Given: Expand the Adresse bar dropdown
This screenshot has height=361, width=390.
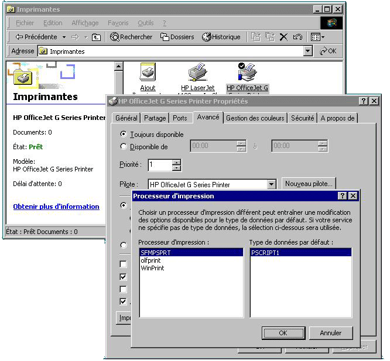Looking at the screenshot, I should 307,51.
